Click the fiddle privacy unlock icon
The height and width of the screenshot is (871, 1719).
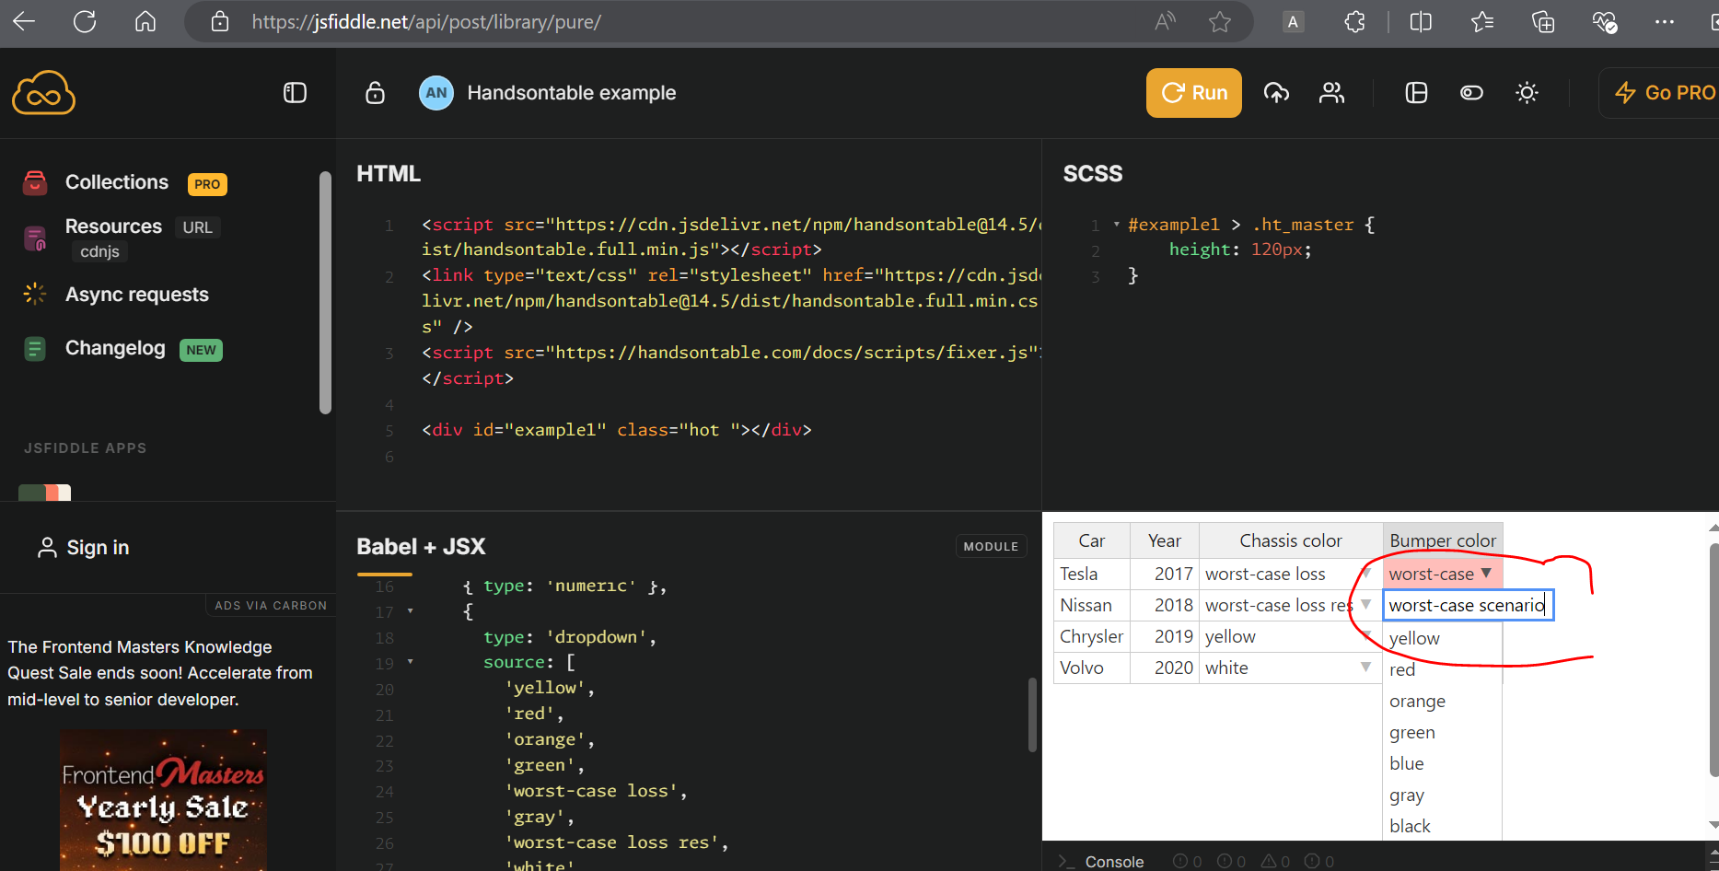click(375, 93)
